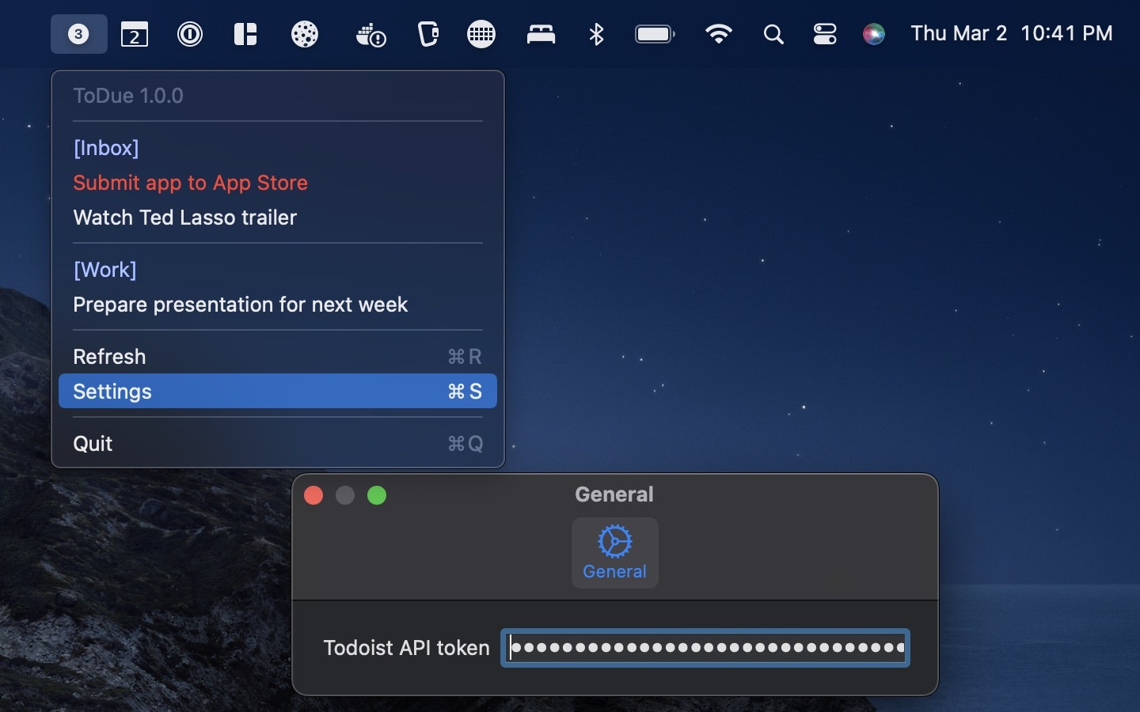Open the 1Password menu bar icon
1140x712 pixels.
(190, 34)
